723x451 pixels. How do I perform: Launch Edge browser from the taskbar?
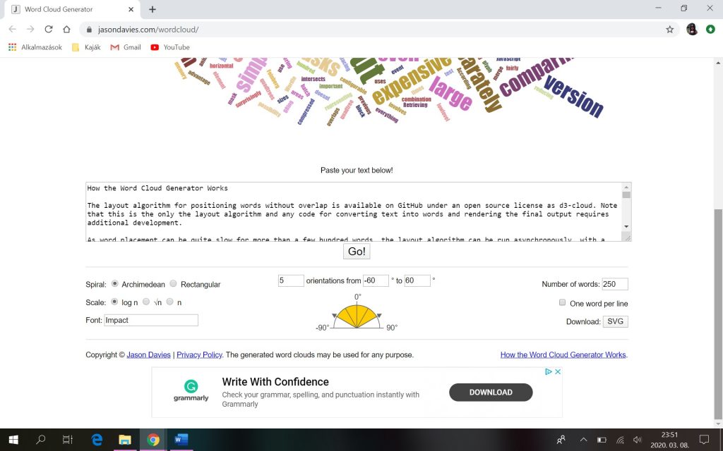97,440
